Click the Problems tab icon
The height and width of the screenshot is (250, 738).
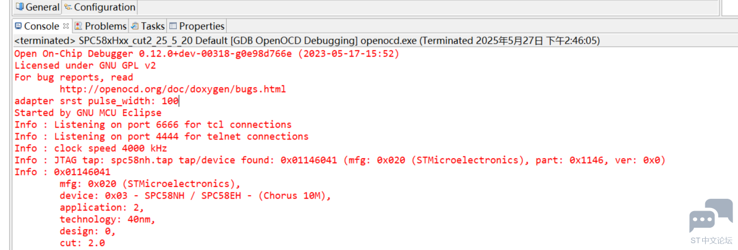(78, 26)
